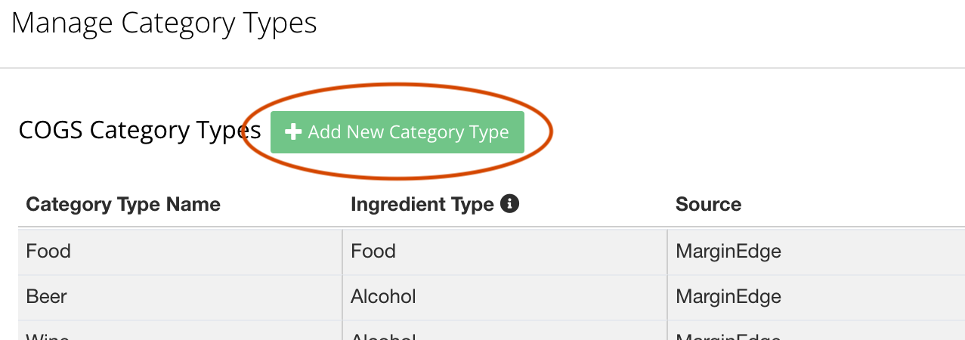Click MarginEdge source in the Beer row
965x340 pixels.
pyautogui.click(x=728, y=297)
